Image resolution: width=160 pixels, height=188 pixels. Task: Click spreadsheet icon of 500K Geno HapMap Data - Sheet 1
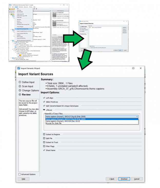click(14, 60)
